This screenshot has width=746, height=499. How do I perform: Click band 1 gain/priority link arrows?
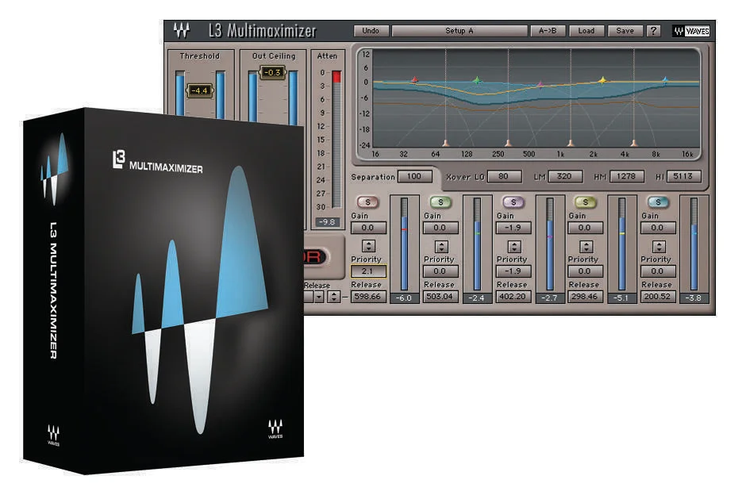(369, 246)
